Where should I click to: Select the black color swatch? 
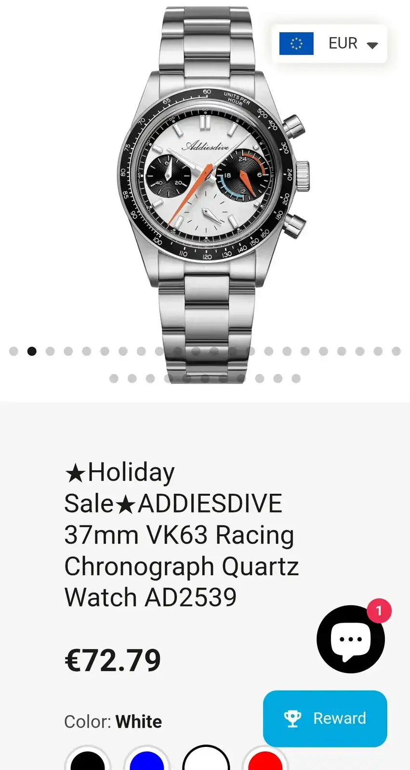pos(88,760)
